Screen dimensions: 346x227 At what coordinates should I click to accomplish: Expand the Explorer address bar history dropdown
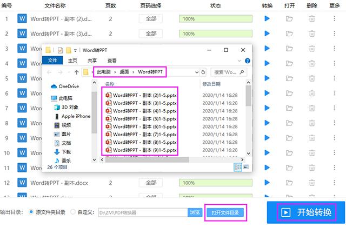coord(197,72)
